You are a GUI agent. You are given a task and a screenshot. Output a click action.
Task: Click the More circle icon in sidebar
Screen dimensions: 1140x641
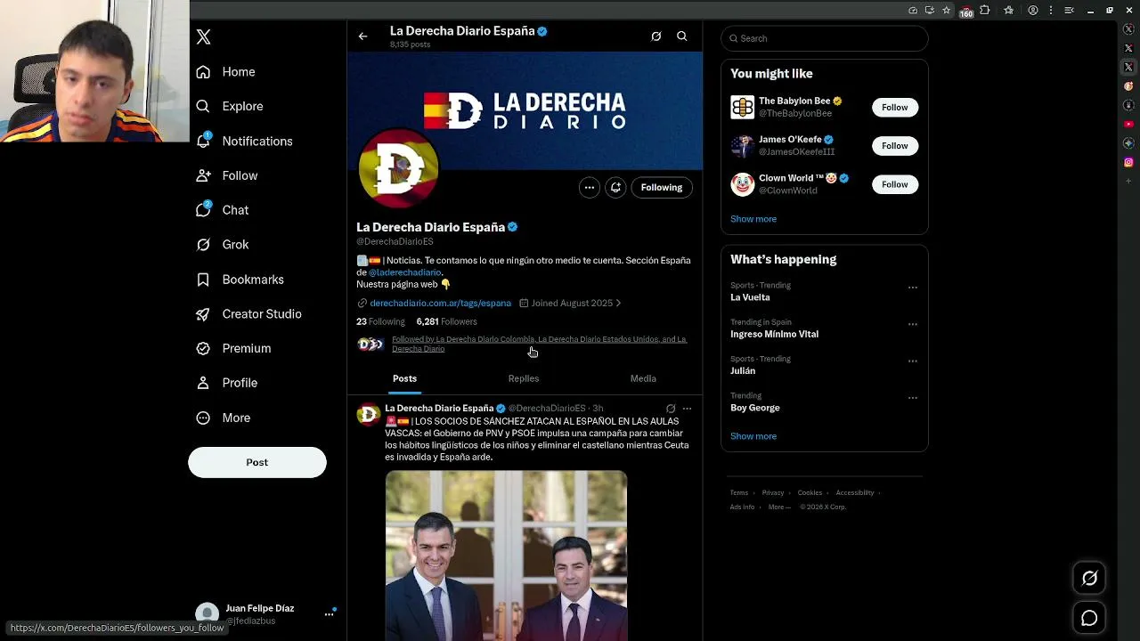click(203, 418)
